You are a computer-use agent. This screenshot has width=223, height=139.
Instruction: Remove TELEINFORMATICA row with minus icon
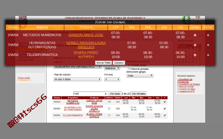coord(195,55)
